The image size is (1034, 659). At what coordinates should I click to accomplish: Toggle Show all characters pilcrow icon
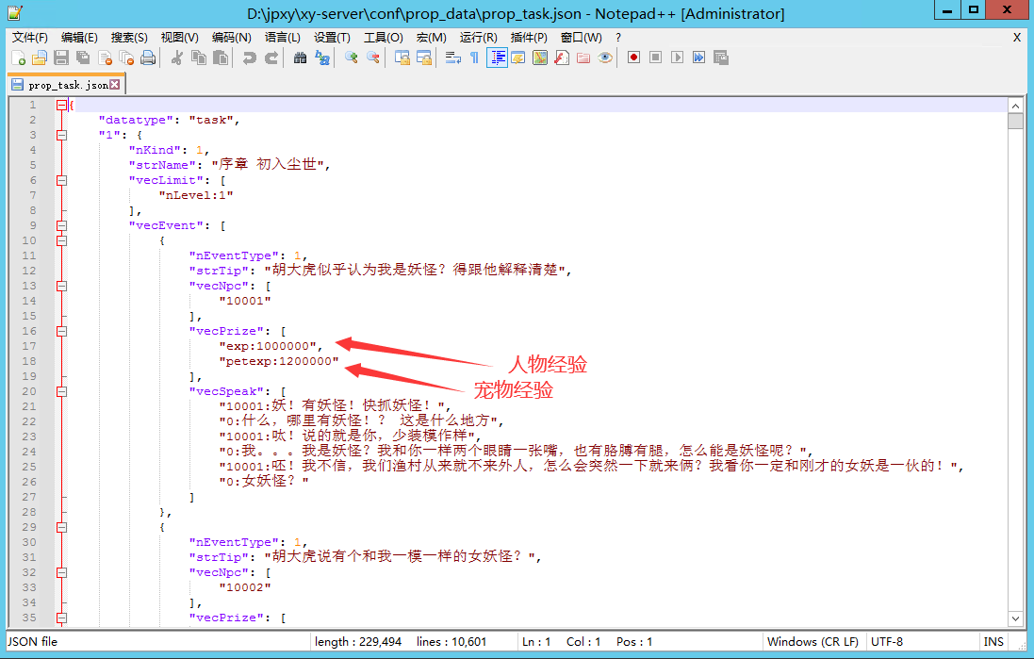(x=474, y=58)
